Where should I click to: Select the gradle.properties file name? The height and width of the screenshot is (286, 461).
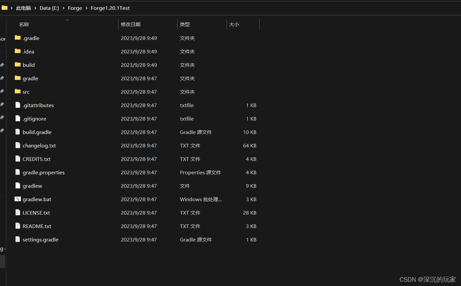(x=44, y=172)
